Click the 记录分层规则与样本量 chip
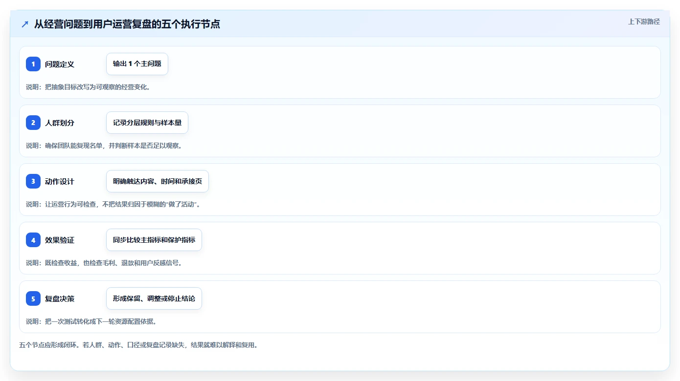This screenshot has height=381, width=680. pyautogui.click(x=147, y=123)
